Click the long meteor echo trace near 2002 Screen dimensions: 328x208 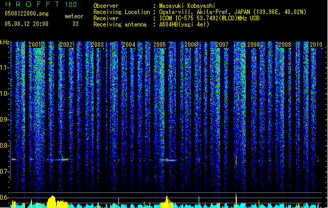click(x=58, y=160)
